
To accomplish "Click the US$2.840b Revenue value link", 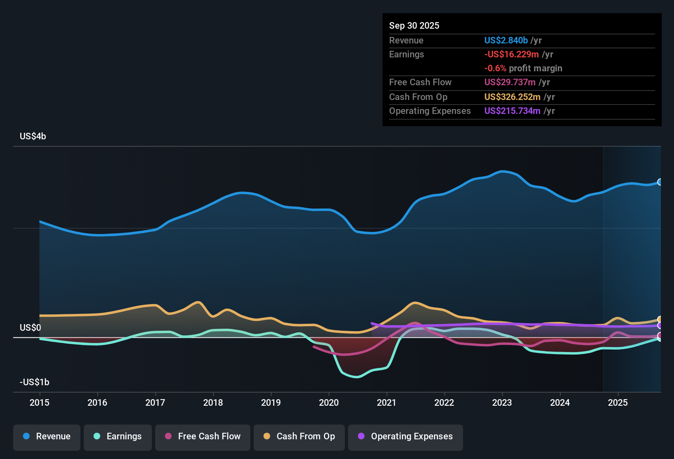I will 506,40.
